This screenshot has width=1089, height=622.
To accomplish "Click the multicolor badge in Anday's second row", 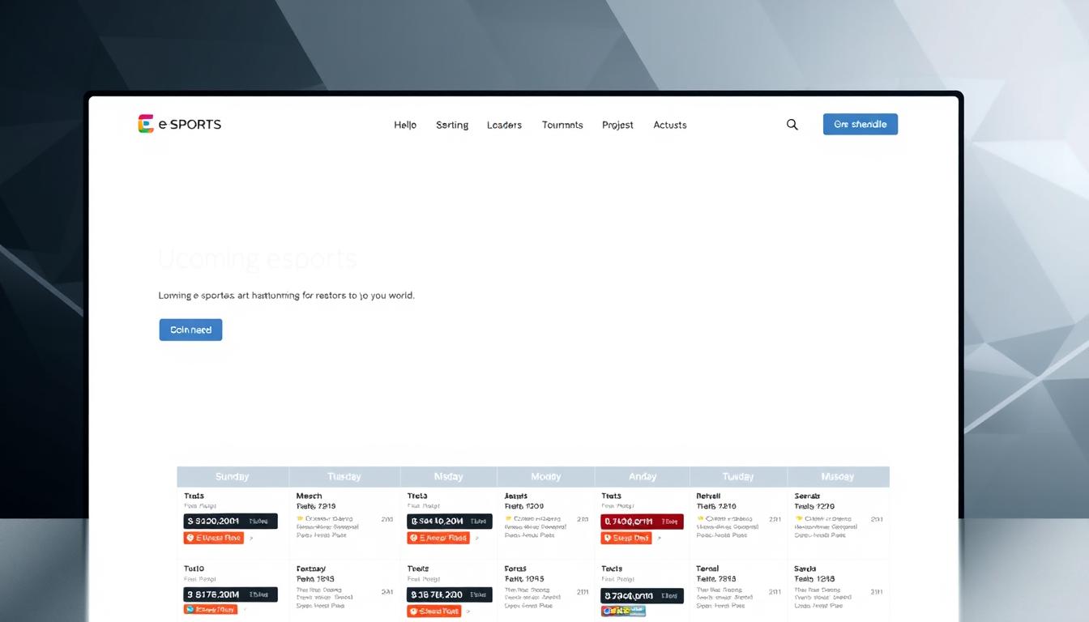I will tap(623, 611).
